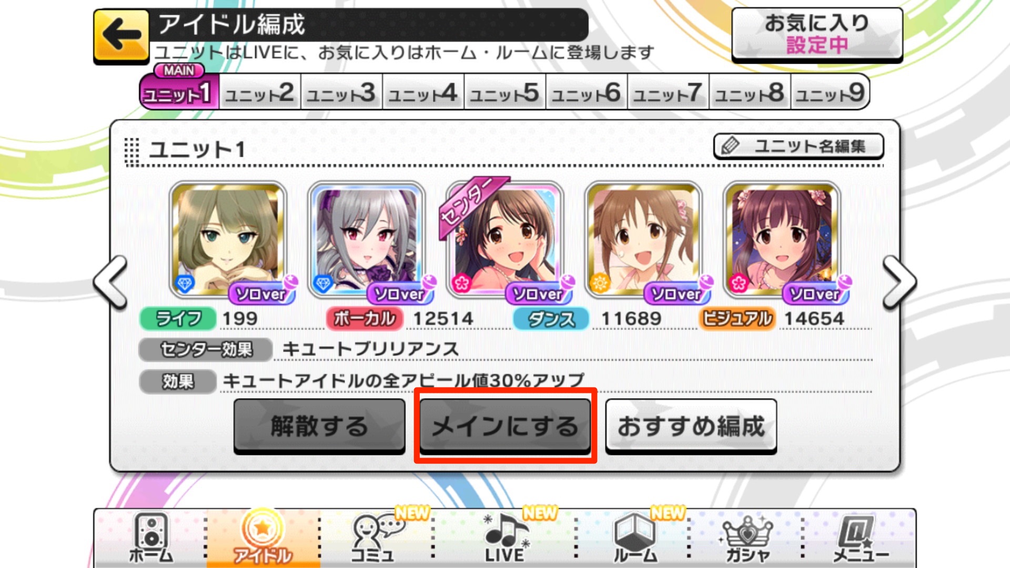Open the ルーム cube icon
Image resolution: width=1010 pixels, height=568 pixels.
coord(634,537)
